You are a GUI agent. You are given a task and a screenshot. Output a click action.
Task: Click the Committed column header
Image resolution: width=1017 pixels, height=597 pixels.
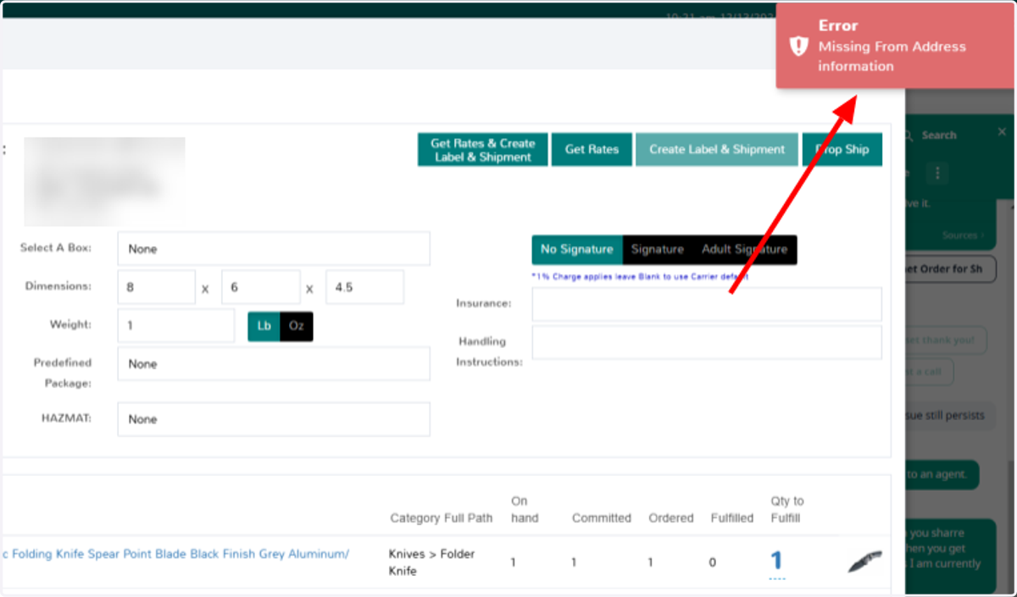click(x=602, y=518)
